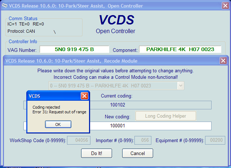
Task: Click the 'IC=1 TE=0 RE=0' status text
Action: tap(26, 24)
